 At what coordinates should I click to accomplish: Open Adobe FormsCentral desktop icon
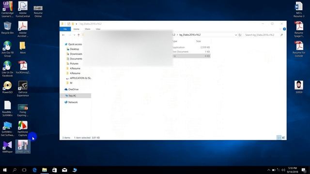coord(23,9)
